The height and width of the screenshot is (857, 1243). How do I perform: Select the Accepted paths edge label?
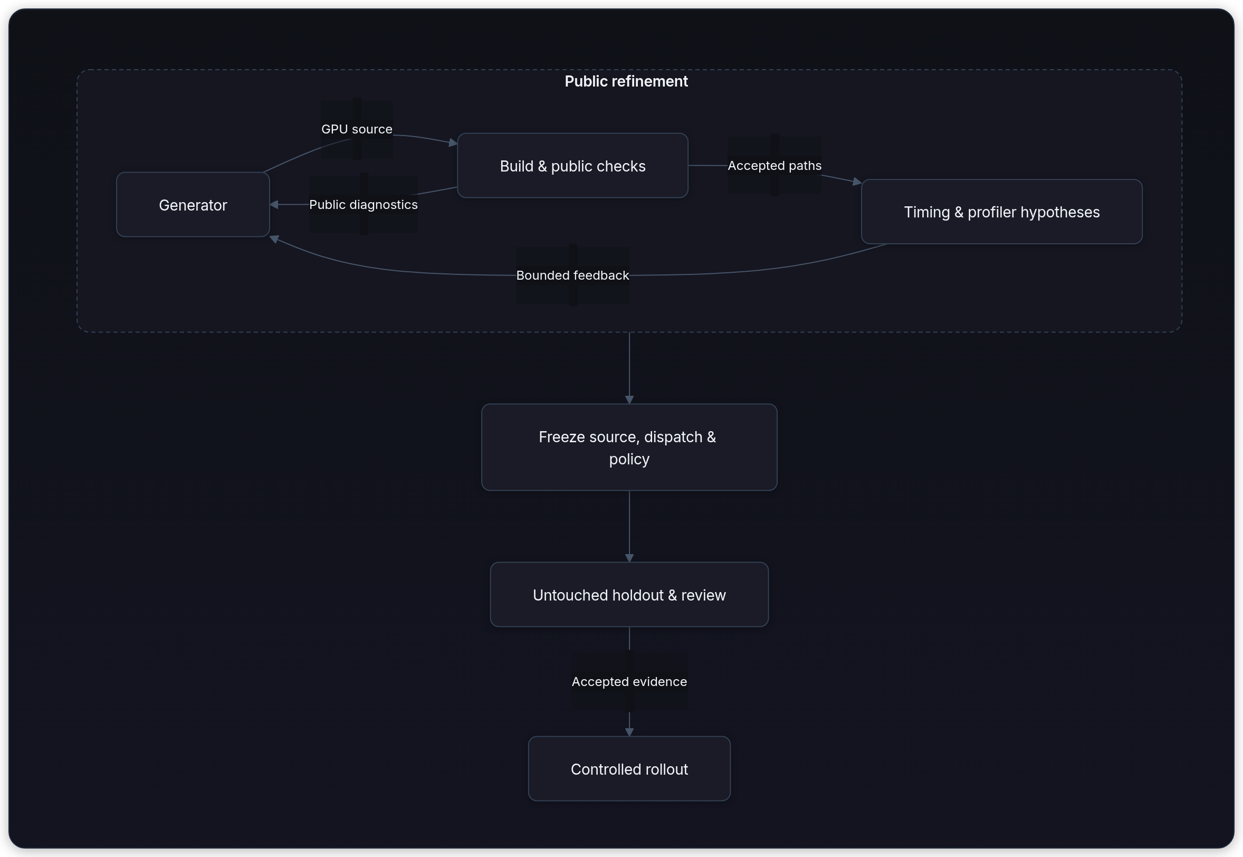tap(775, 165)
